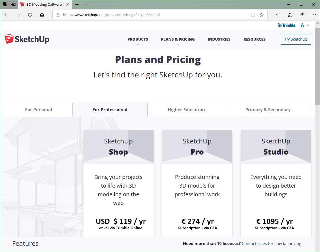
Task: Click the page vertical scrollbar thumb
Action: [318, 67]
